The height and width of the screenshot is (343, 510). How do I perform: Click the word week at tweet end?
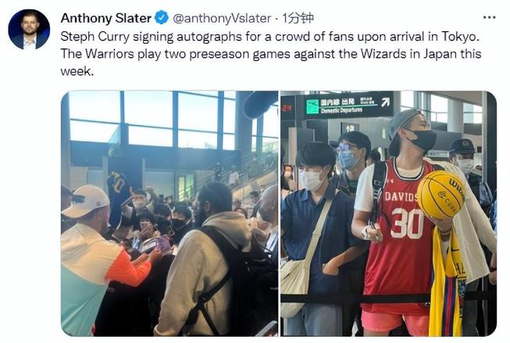tap(76, 71)
